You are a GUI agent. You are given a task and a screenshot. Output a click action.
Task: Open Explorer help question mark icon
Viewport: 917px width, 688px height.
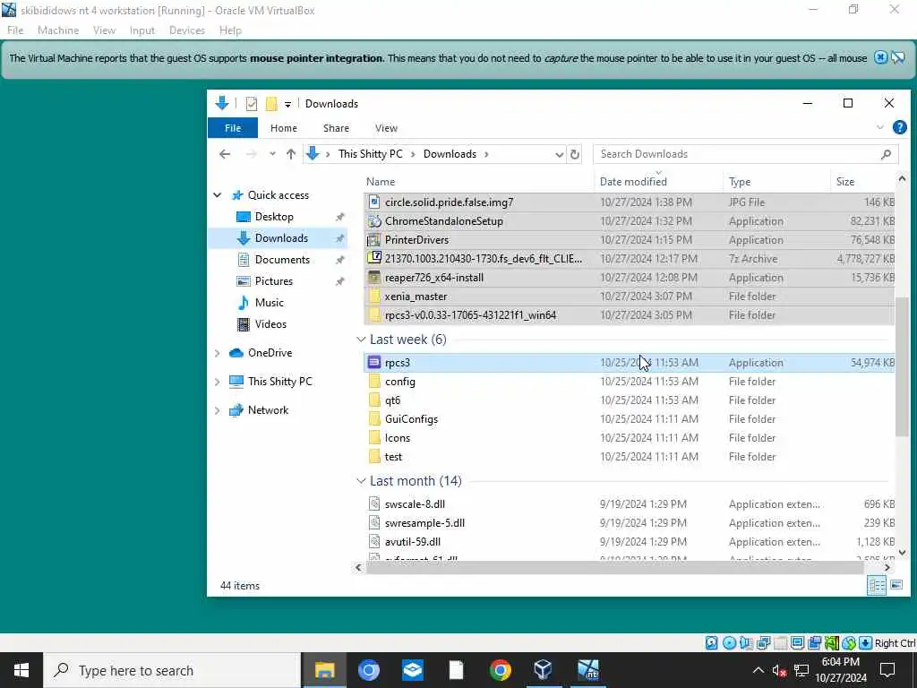[899, 127]
